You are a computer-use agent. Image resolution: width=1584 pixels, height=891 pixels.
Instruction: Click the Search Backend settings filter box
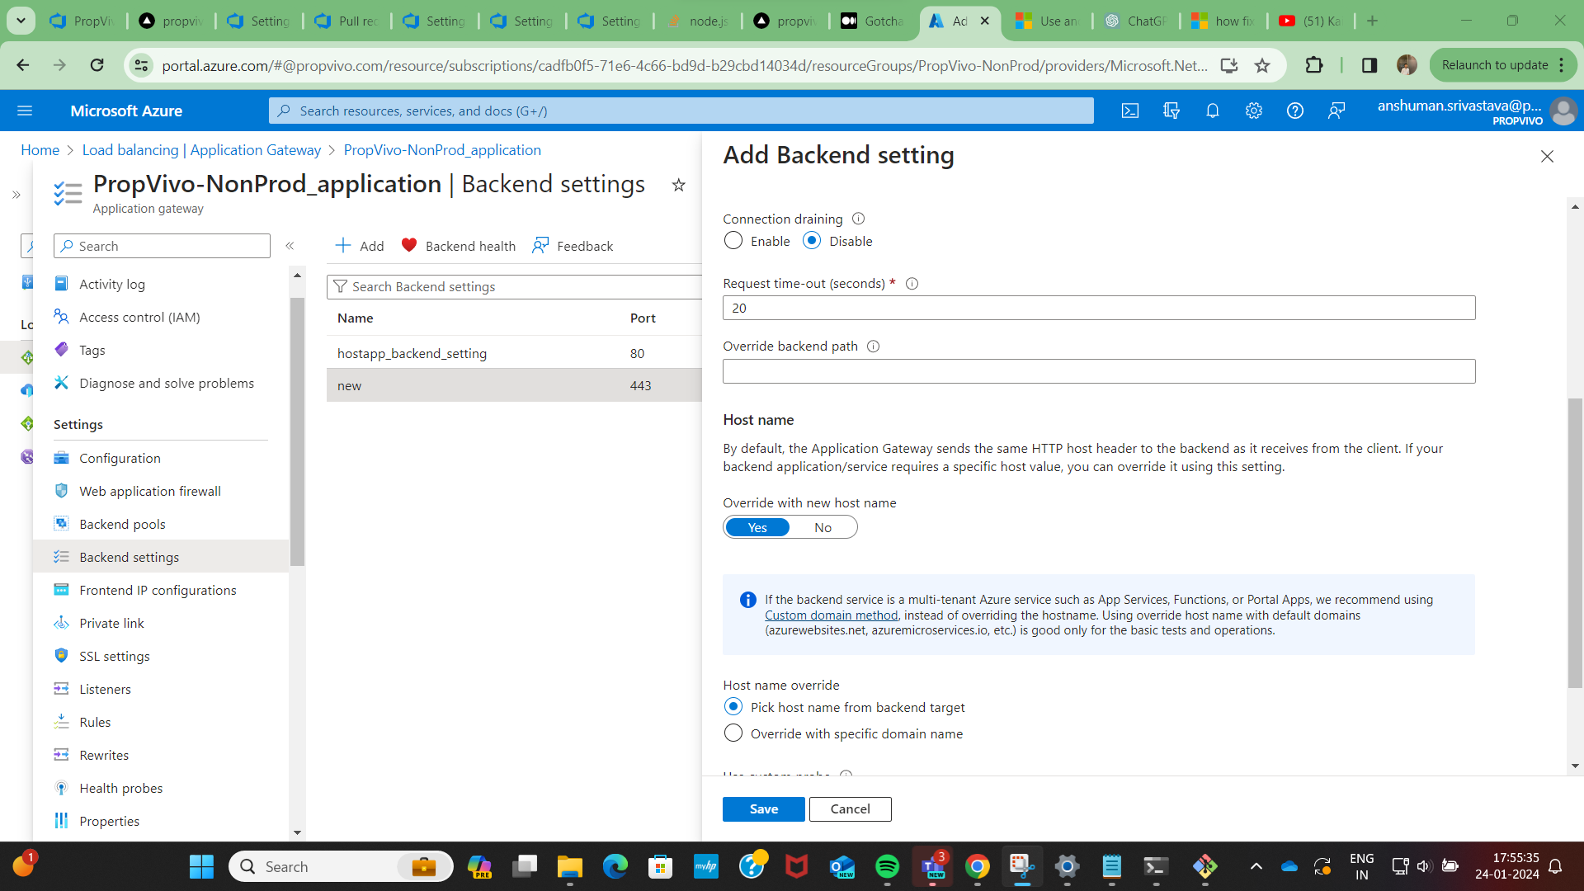pos(515,286)
